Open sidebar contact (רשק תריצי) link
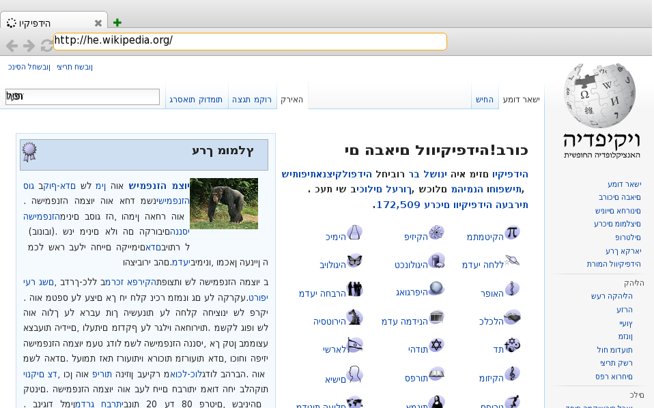Viewport: 654px width, 408px height. (x=616, y=363)
